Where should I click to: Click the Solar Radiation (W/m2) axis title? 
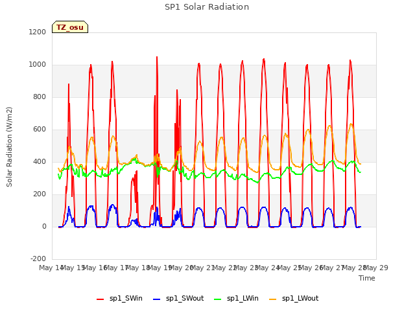coord(9,147)
